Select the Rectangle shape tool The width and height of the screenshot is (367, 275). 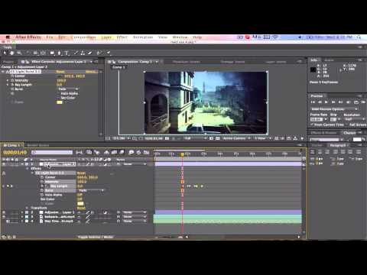click(x=52, y=53)
